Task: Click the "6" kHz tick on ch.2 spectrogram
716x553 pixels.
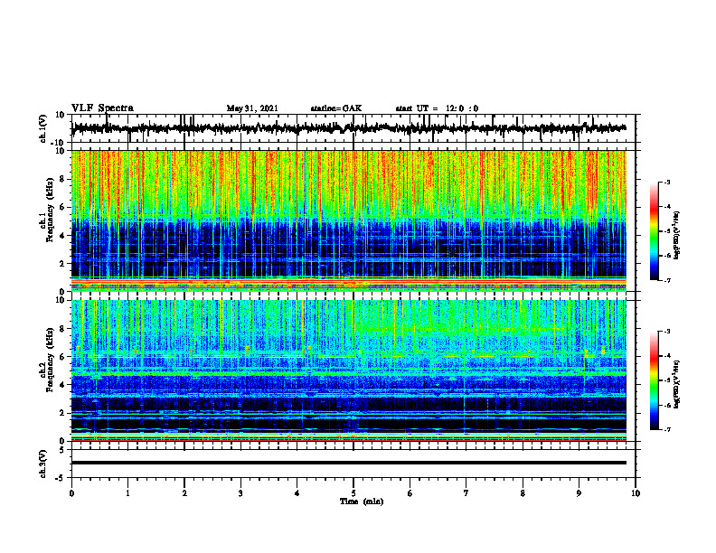Action: tap(63, 356)
